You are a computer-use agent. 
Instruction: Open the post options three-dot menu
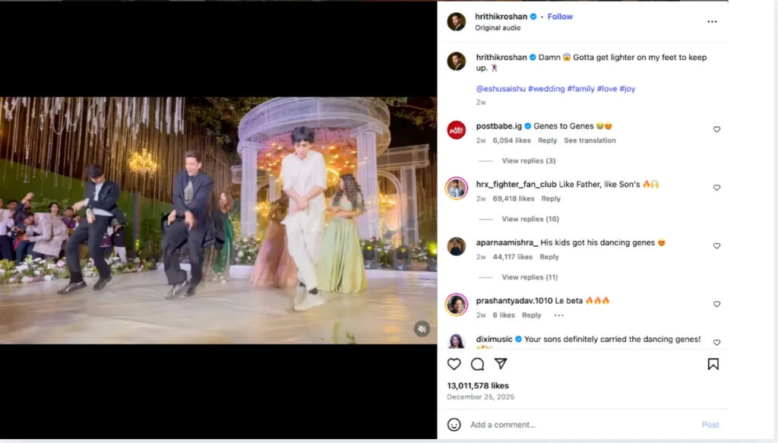712,21
